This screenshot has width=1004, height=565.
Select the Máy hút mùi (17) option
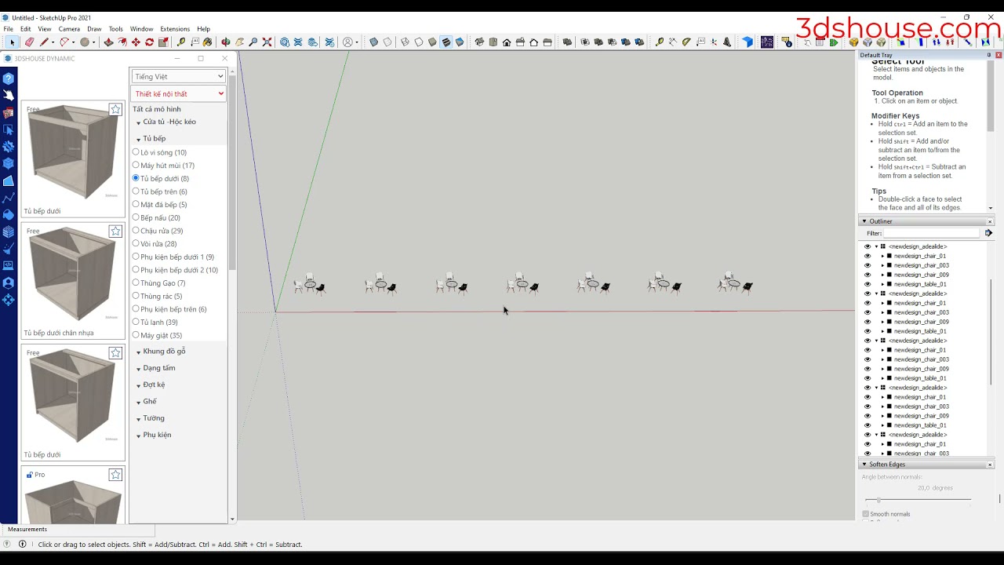[x=136, y=165]
